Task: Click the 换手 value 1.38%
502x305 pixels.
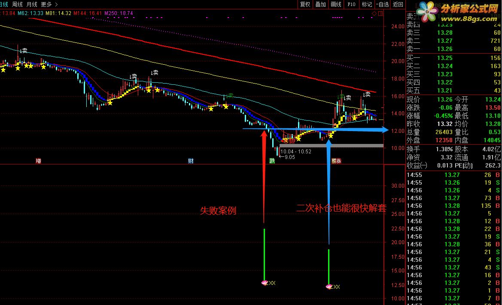Action: tap(444, 149)
